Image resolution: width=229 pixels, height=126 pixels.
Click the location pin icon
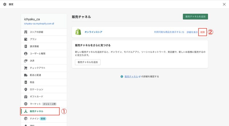tap(26, 89)
